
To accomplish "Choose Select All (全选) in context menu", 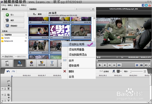I will [x=79, y=77].
